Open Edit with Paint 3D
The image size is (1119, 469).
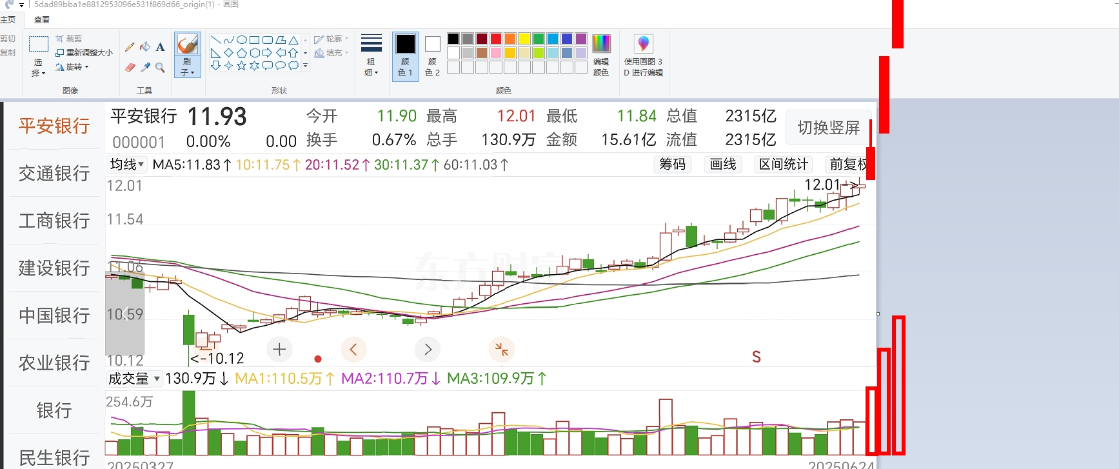click(643, 55)
